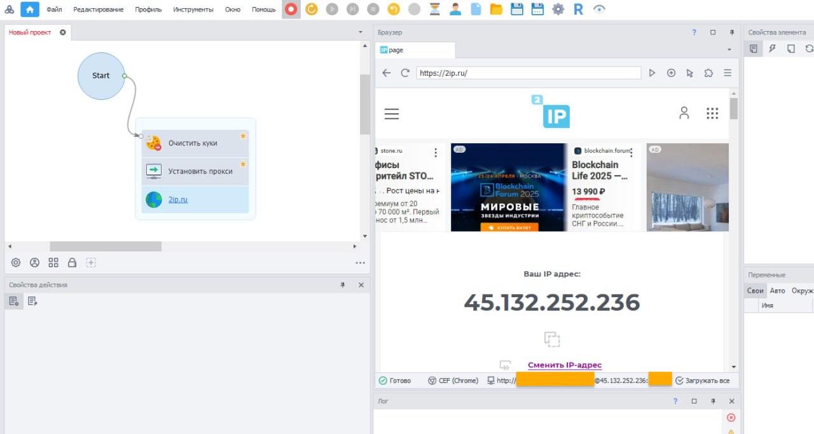Screen dimensions: 814x434
Task: Click the browser URL address field
Action: [528, 73]
